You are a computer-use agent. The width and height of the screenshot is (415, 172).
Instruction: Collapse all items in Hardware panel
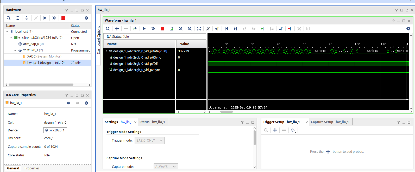18,18
